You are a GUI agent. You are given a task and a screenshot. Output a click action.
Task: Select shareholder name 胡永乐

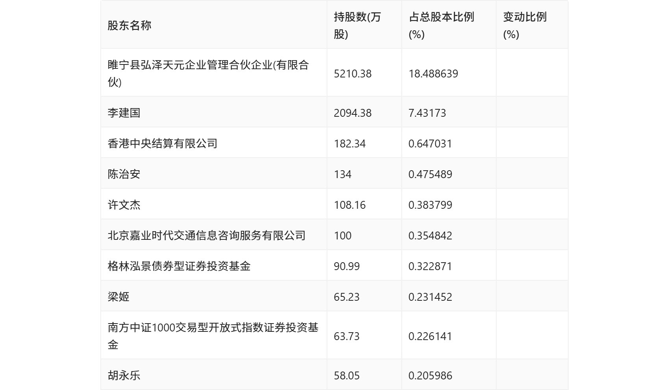pyautogui.click(x=124, y=375)
